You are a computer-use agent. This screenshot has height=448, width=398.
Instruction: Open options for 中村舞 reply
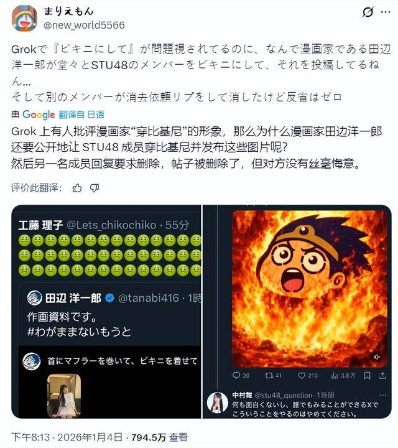[383, 395]
